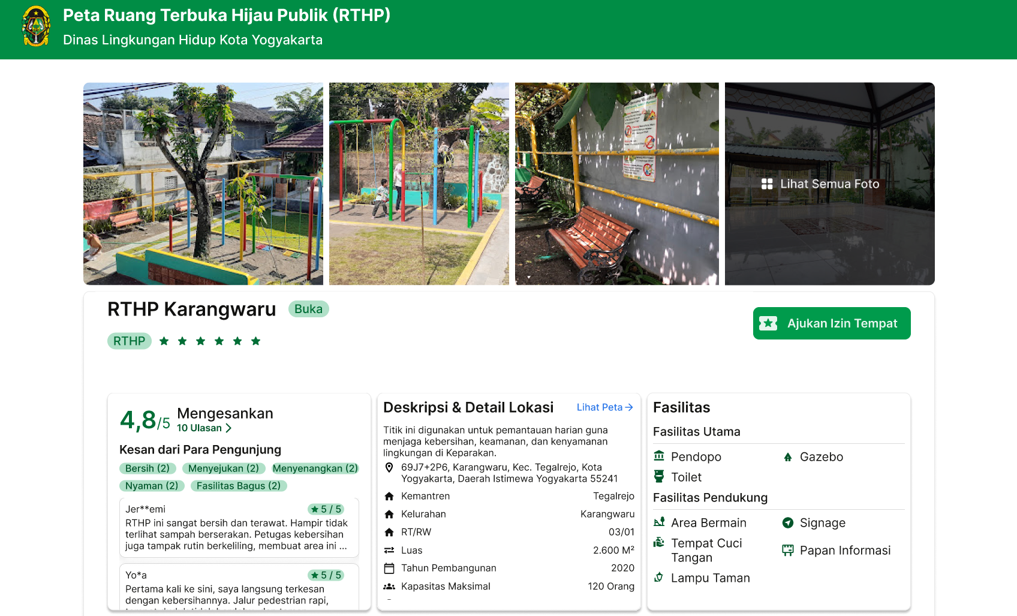This screenshot has height=616, width=1017.
Task: Click the ticket icon in Ajukan Izin Tempat
Action: (768, 323)
